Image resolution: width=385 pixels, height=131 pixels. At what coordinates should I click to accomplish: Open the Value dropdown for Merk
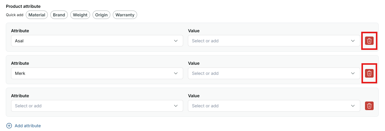point(274,73)
